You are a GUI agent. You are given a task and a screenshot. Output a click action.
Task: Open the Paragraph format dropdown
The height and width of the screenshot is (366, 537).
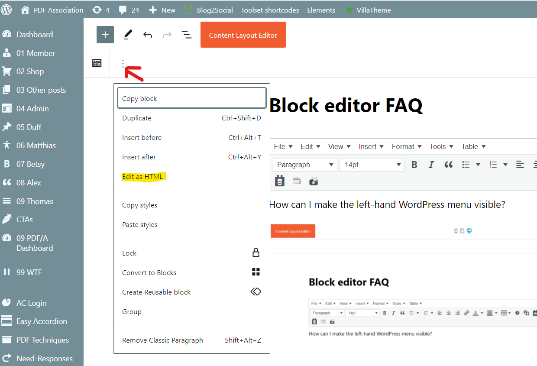(x=305, y=165)
